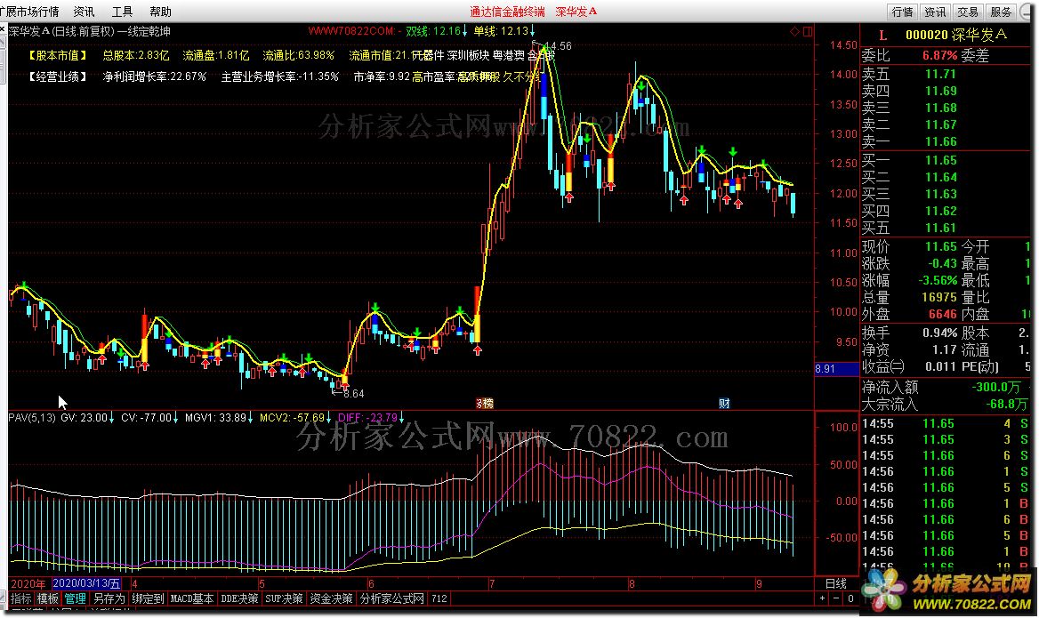Click the minus zoom button beside 日线

[x=836, y=598]
